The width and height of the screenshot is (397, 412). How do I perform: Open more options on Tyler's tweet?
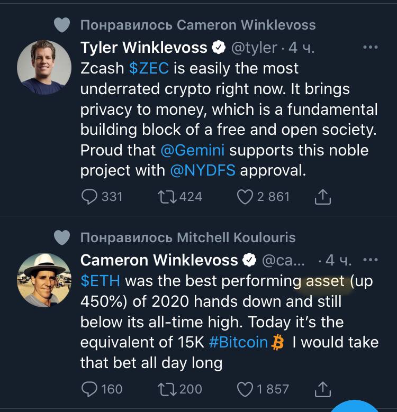tap(370, 48)
